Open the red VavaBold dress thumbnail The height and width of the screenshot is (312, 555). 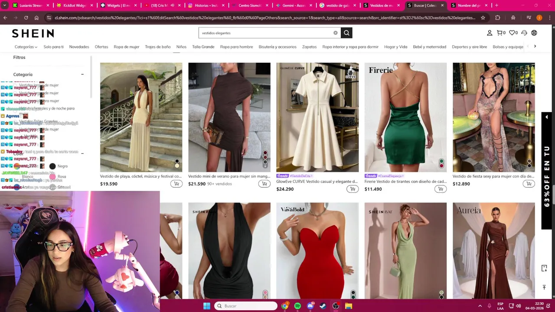[317, 250]
